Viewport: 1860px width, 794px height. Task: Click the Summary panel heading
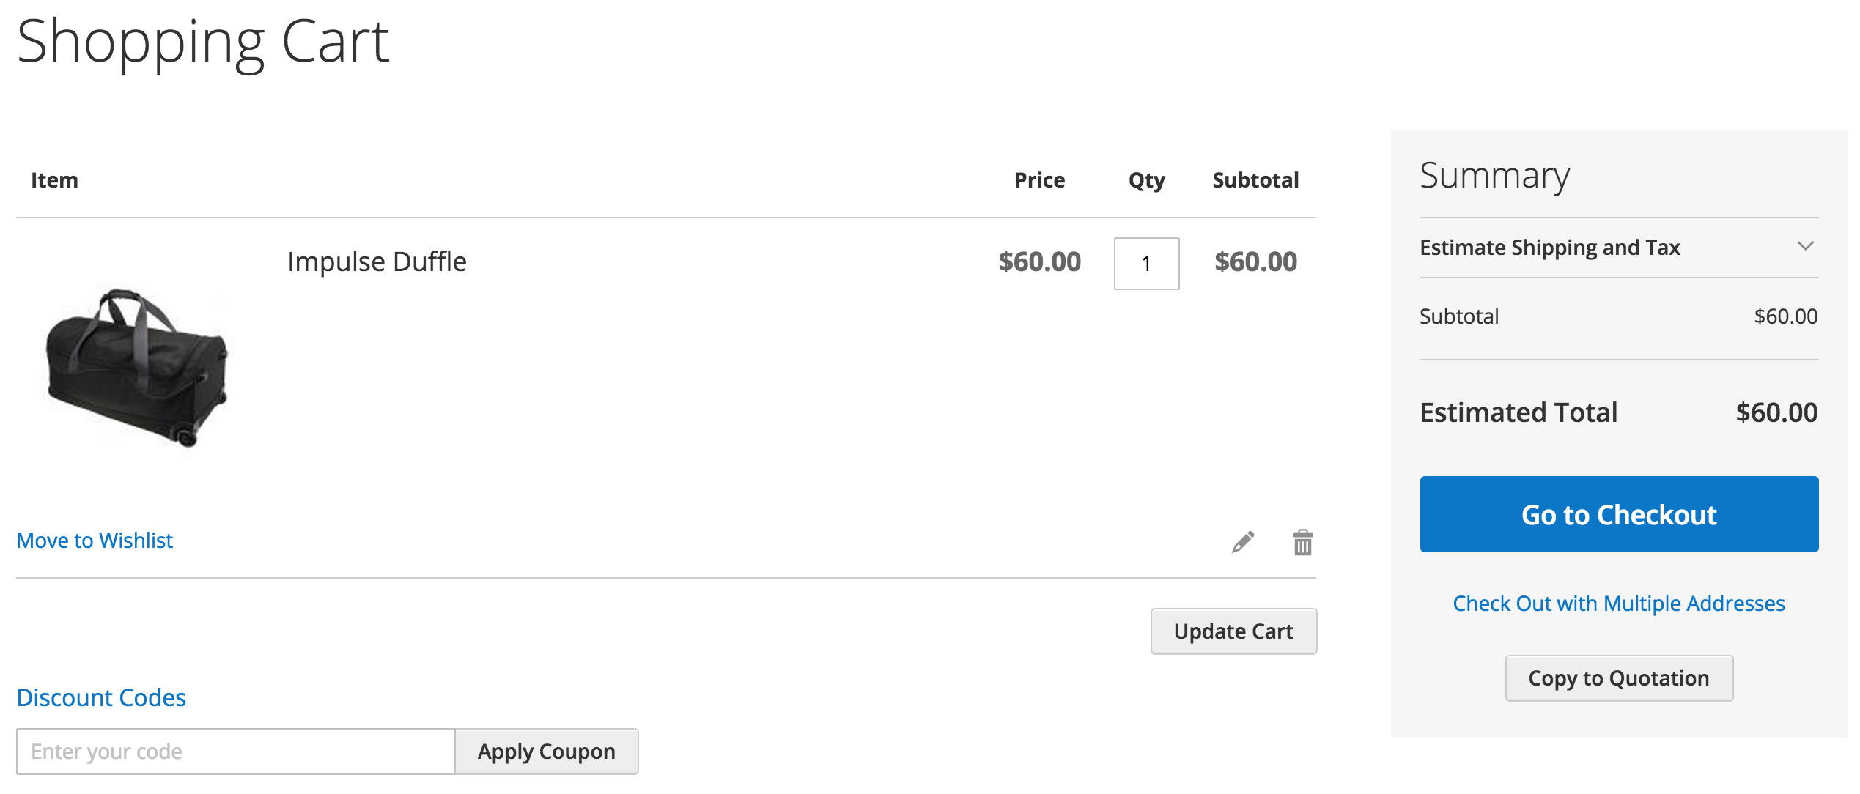point(1494,176)
